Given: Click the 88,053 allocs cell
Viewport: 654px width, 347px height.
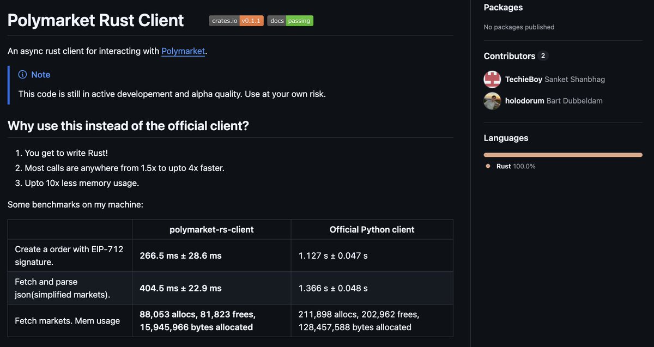Looking at the screenshot, I should (211, 321).
